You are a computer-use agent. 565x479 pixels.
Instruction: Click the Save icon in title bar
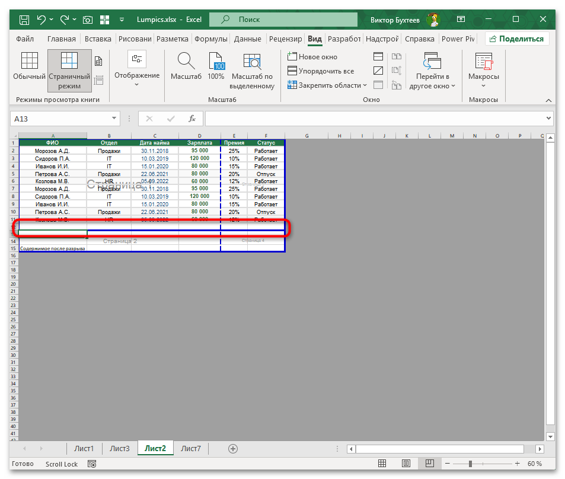click(24, 20)
